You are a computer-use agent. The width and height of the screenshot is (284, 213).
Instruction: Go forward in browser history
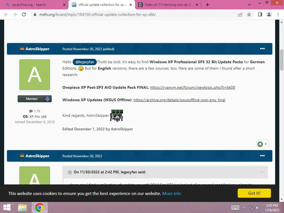click(15, 14)
